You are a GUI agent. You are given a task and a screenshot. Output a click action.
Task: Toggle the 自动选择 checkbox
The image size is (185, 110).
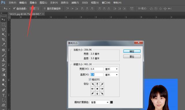(14, 8)
